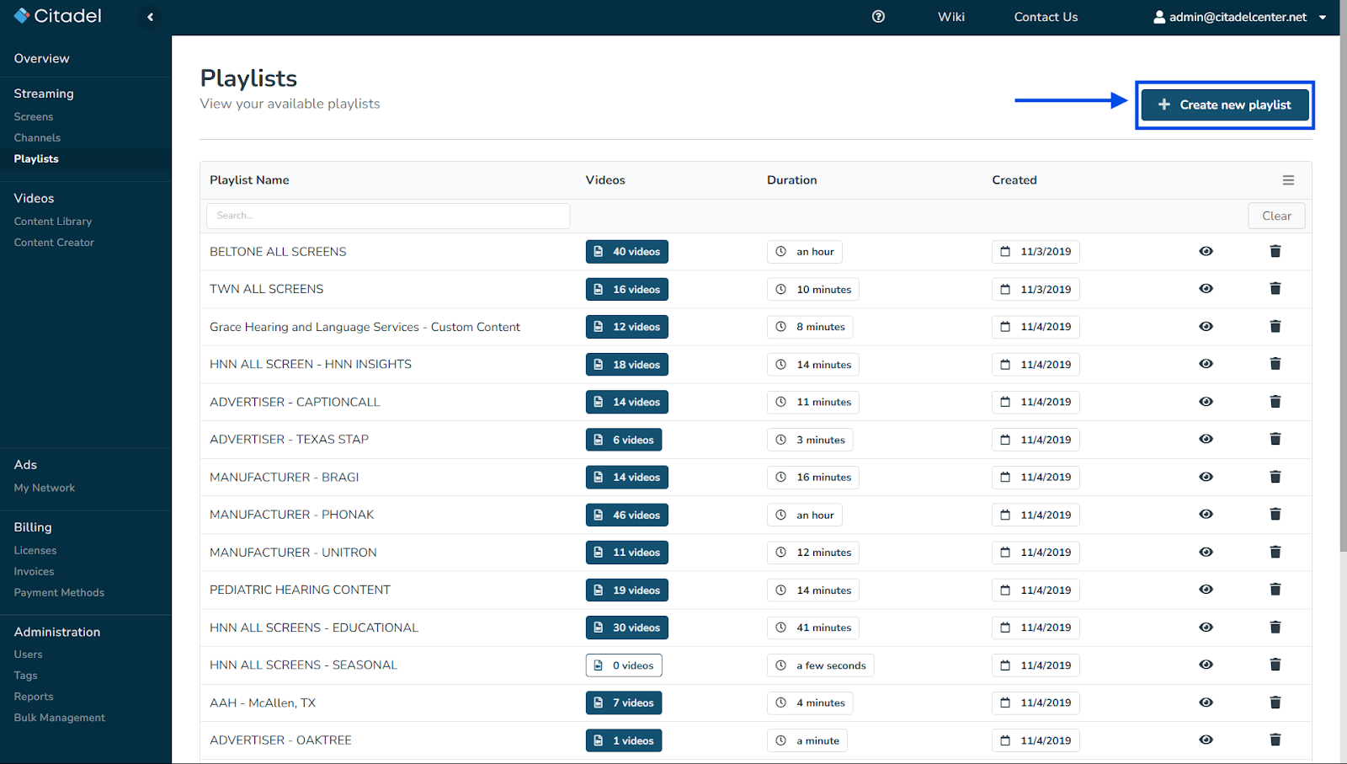Open Users under Administration
The image size is (1347, 764).
pos(28,654)
